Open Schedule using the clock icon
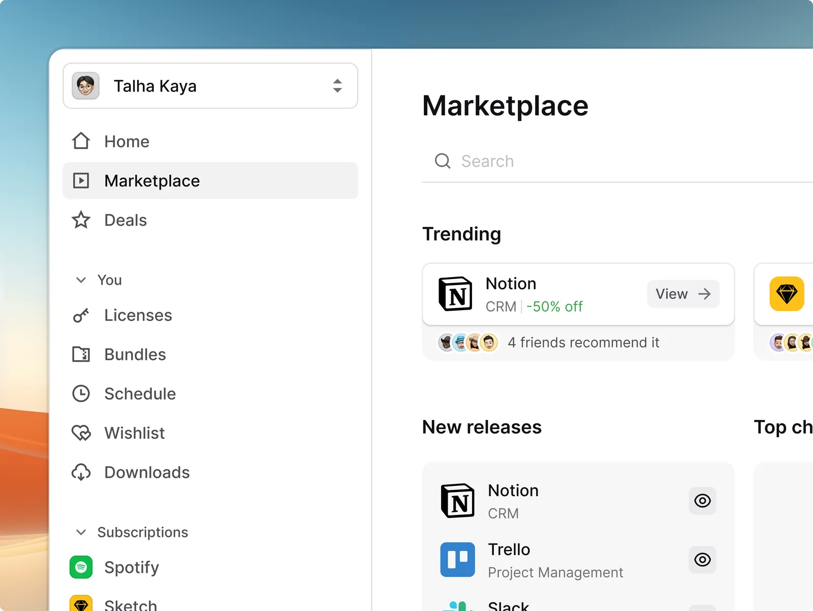Screen dimensions: 813x611 tap(81, 394)
